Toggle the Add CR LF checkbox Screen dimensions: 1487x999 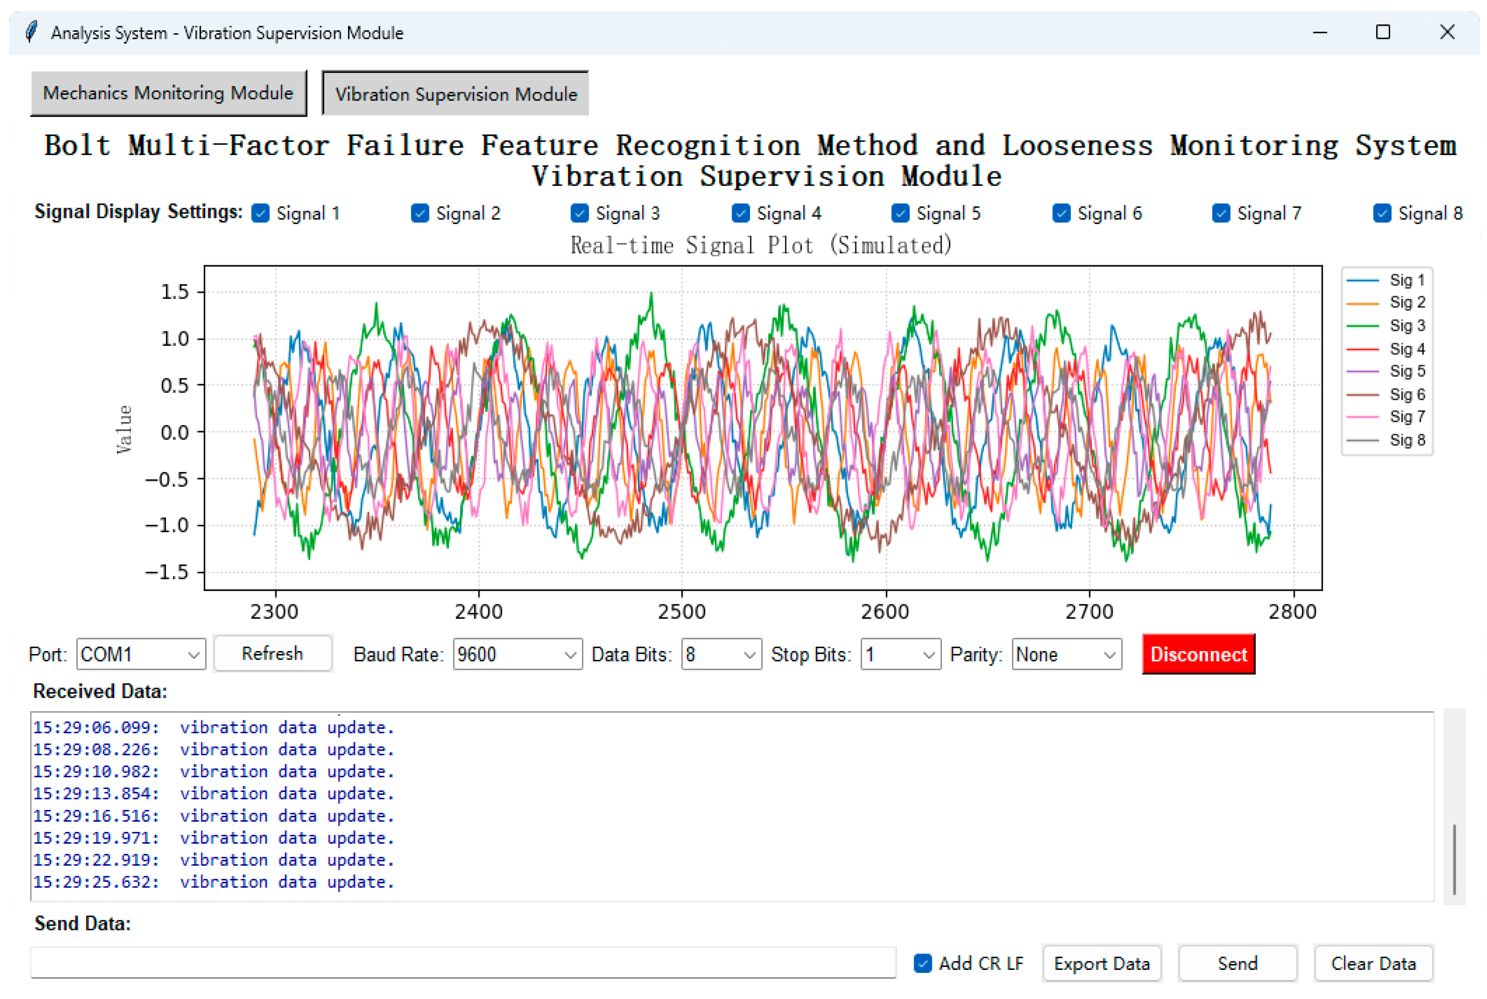point(922,963)
